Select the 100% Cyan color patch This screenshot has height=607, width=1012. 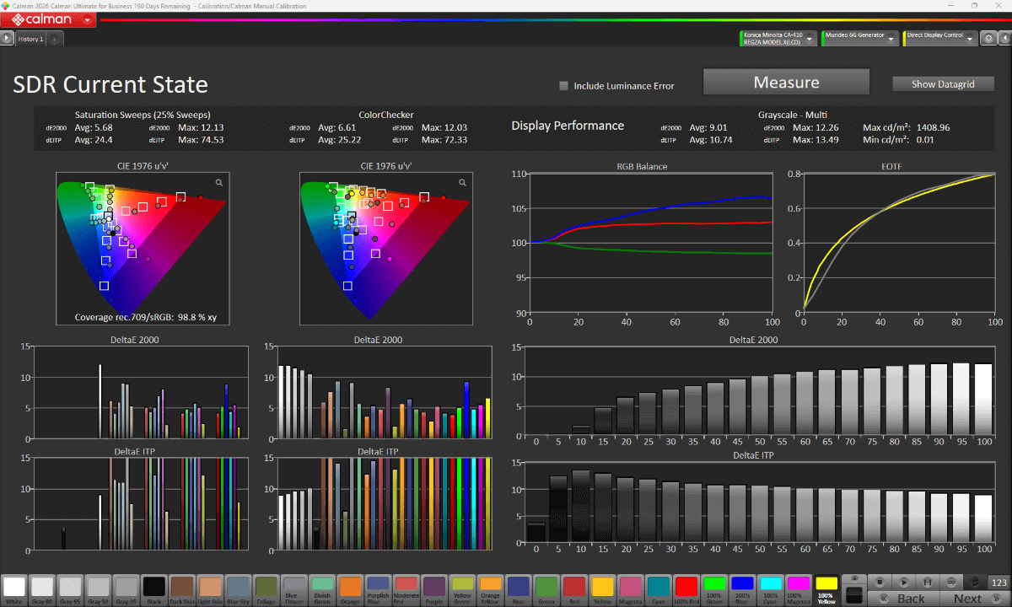coord(771,588)
